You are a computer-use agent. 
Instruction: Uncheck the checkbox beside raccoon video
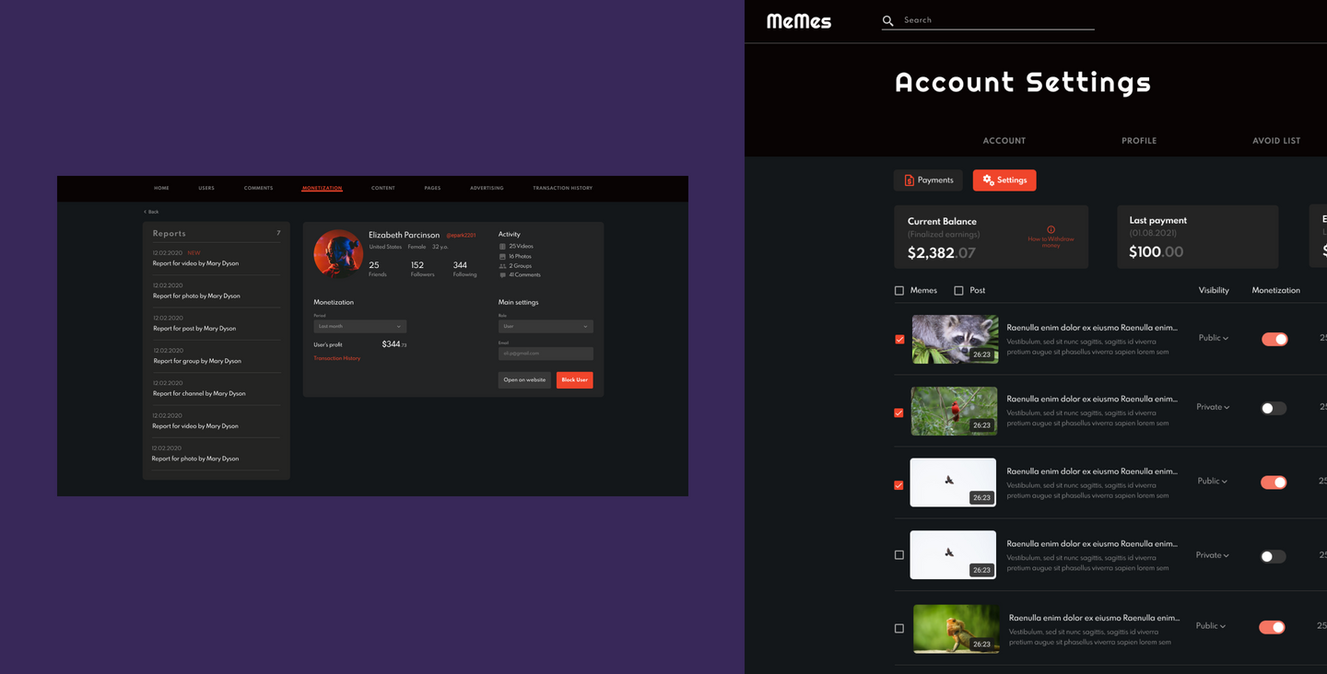899,340
